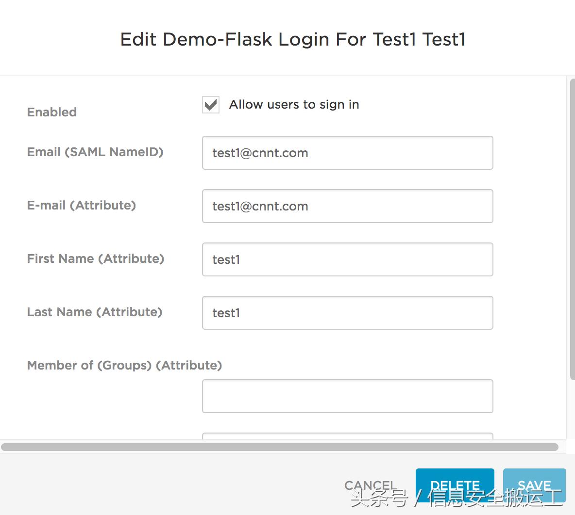The width and height of the screenshot is (575, 515).
Task: Select the First Name (Attribute) field
Action: 347,259
